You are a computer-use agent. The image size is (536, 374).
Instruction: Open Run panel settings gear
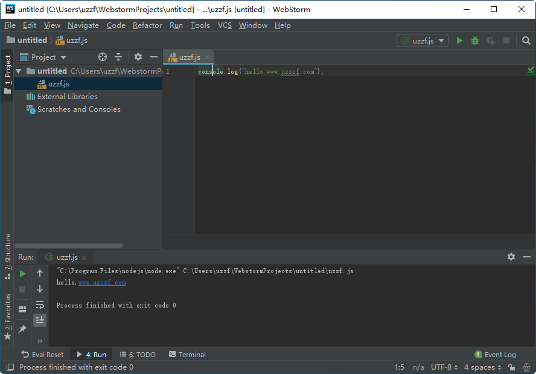[511, 257]
